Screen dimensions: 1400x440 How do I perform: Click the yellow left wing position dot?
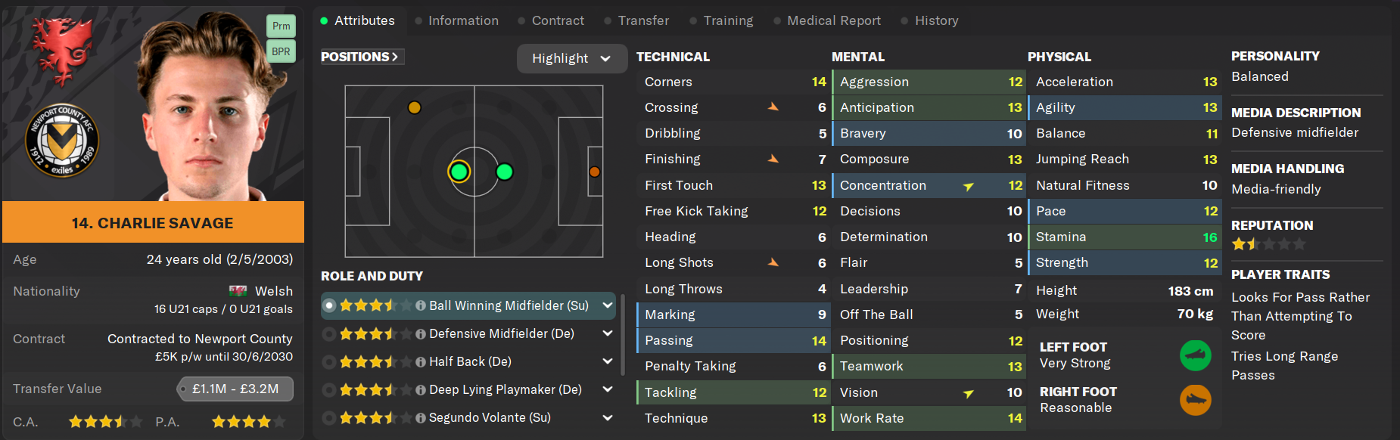[414, 107]
